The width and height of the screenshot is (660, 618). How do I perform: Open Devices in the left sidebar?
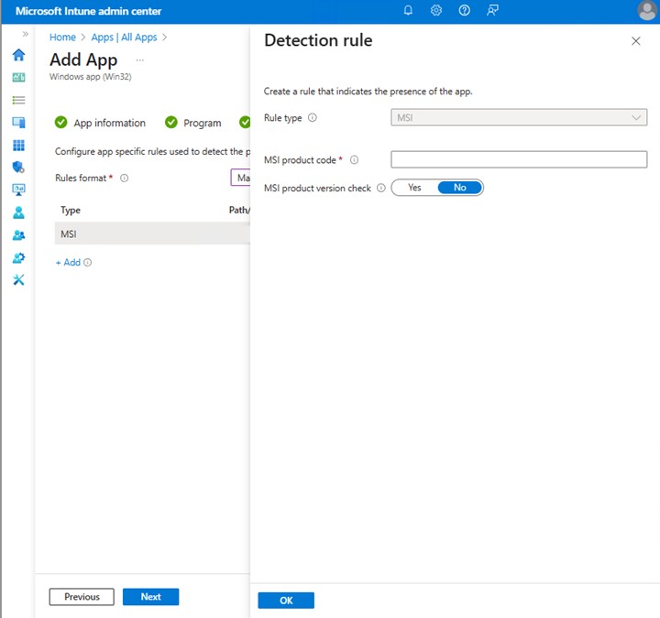point(18,123)
